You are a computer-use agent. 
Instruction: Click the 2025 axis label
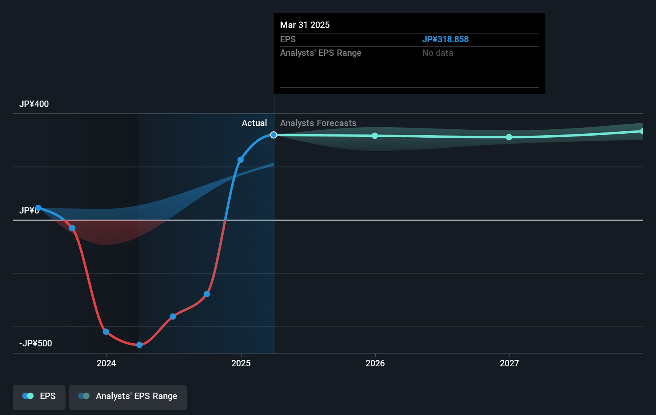[241, 363]
